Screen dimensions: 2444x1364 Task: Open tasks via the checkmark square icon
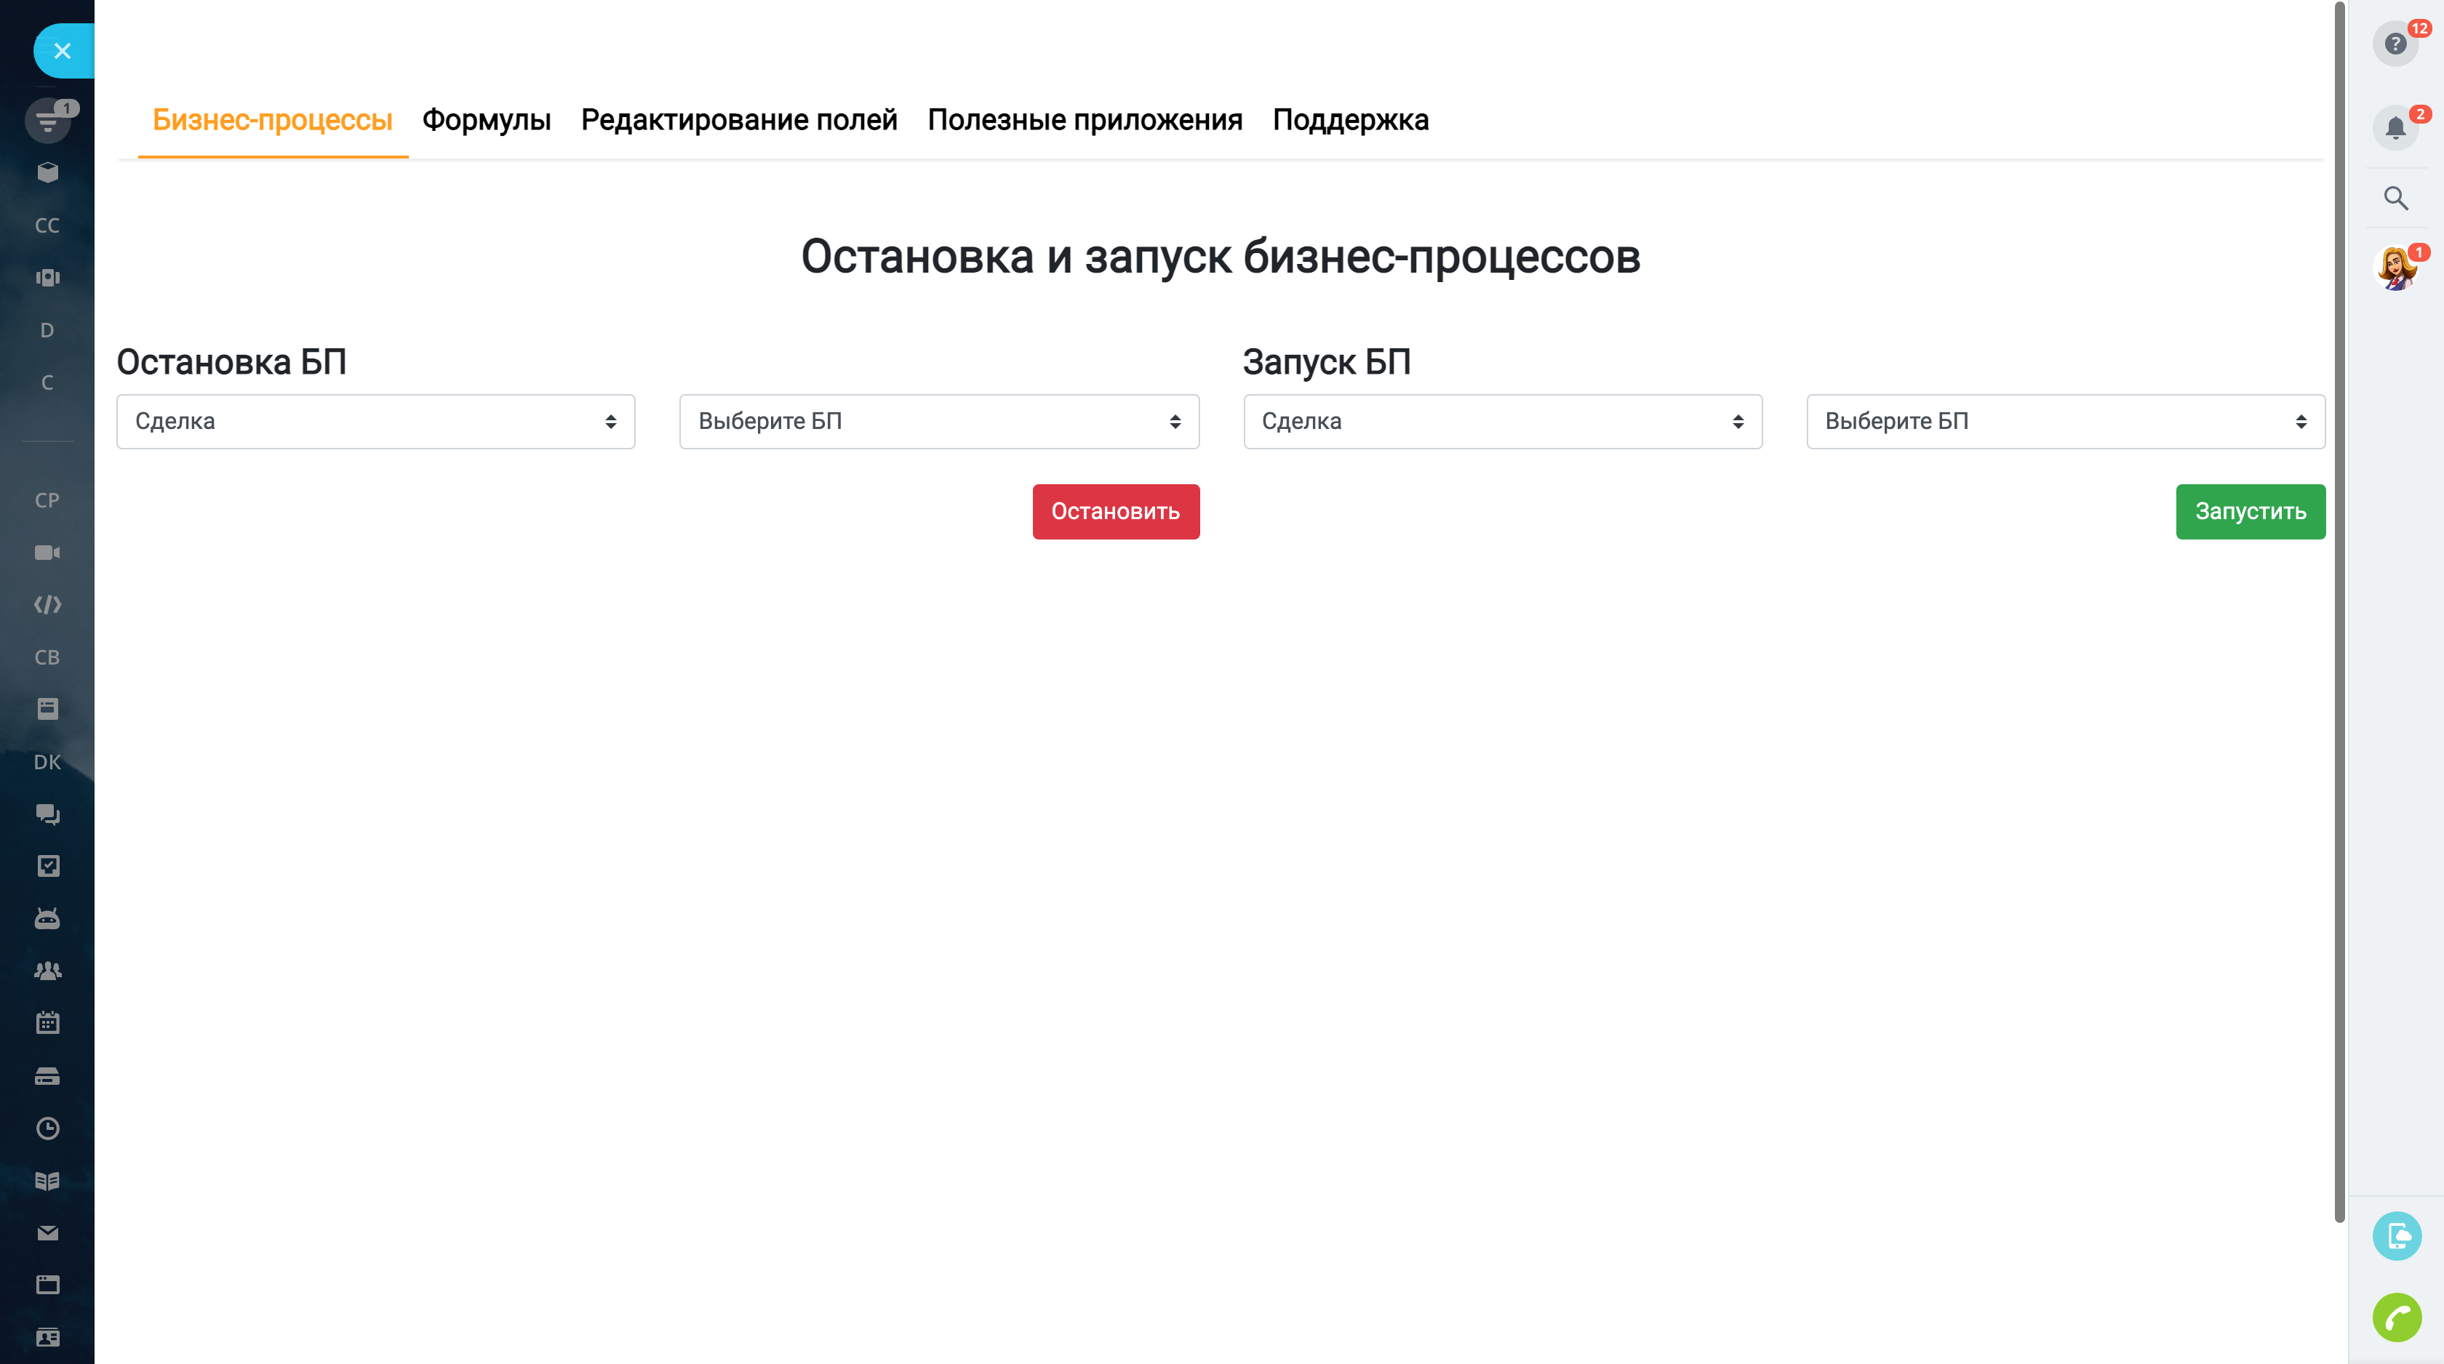(47, 866)
